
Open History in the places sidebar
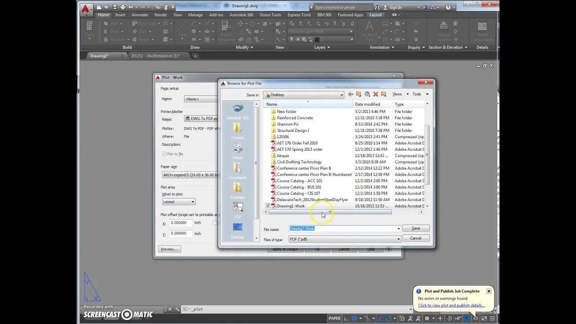pos(238,152)
